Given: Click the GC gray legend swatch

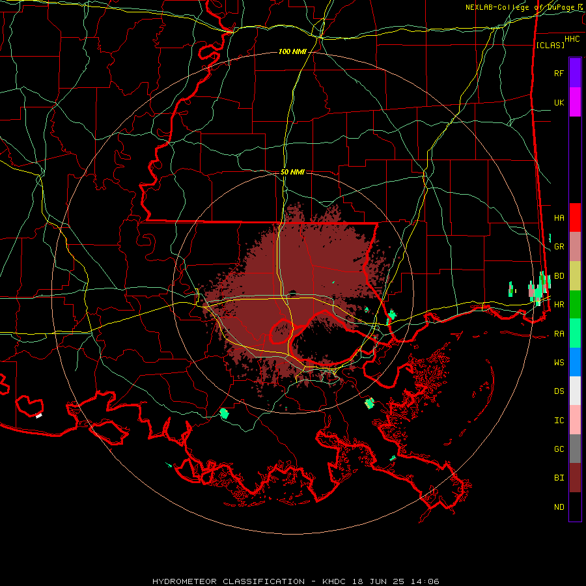Looking at the screenshot, I should click(575, 449).
